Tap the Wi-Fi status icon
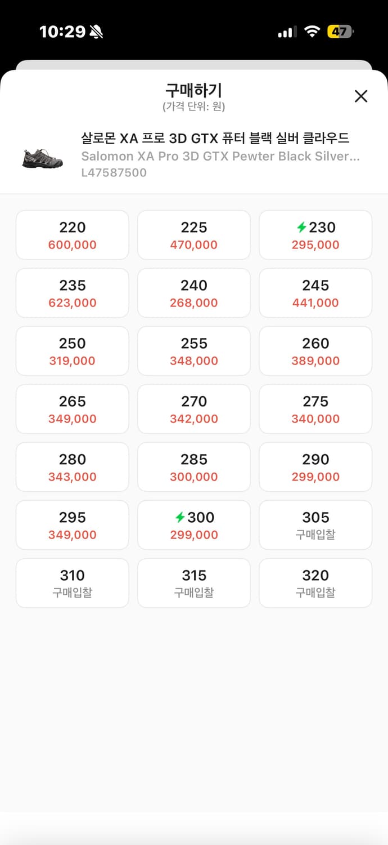The height and width of the screenshot is (845, 388). click(312, 32)
